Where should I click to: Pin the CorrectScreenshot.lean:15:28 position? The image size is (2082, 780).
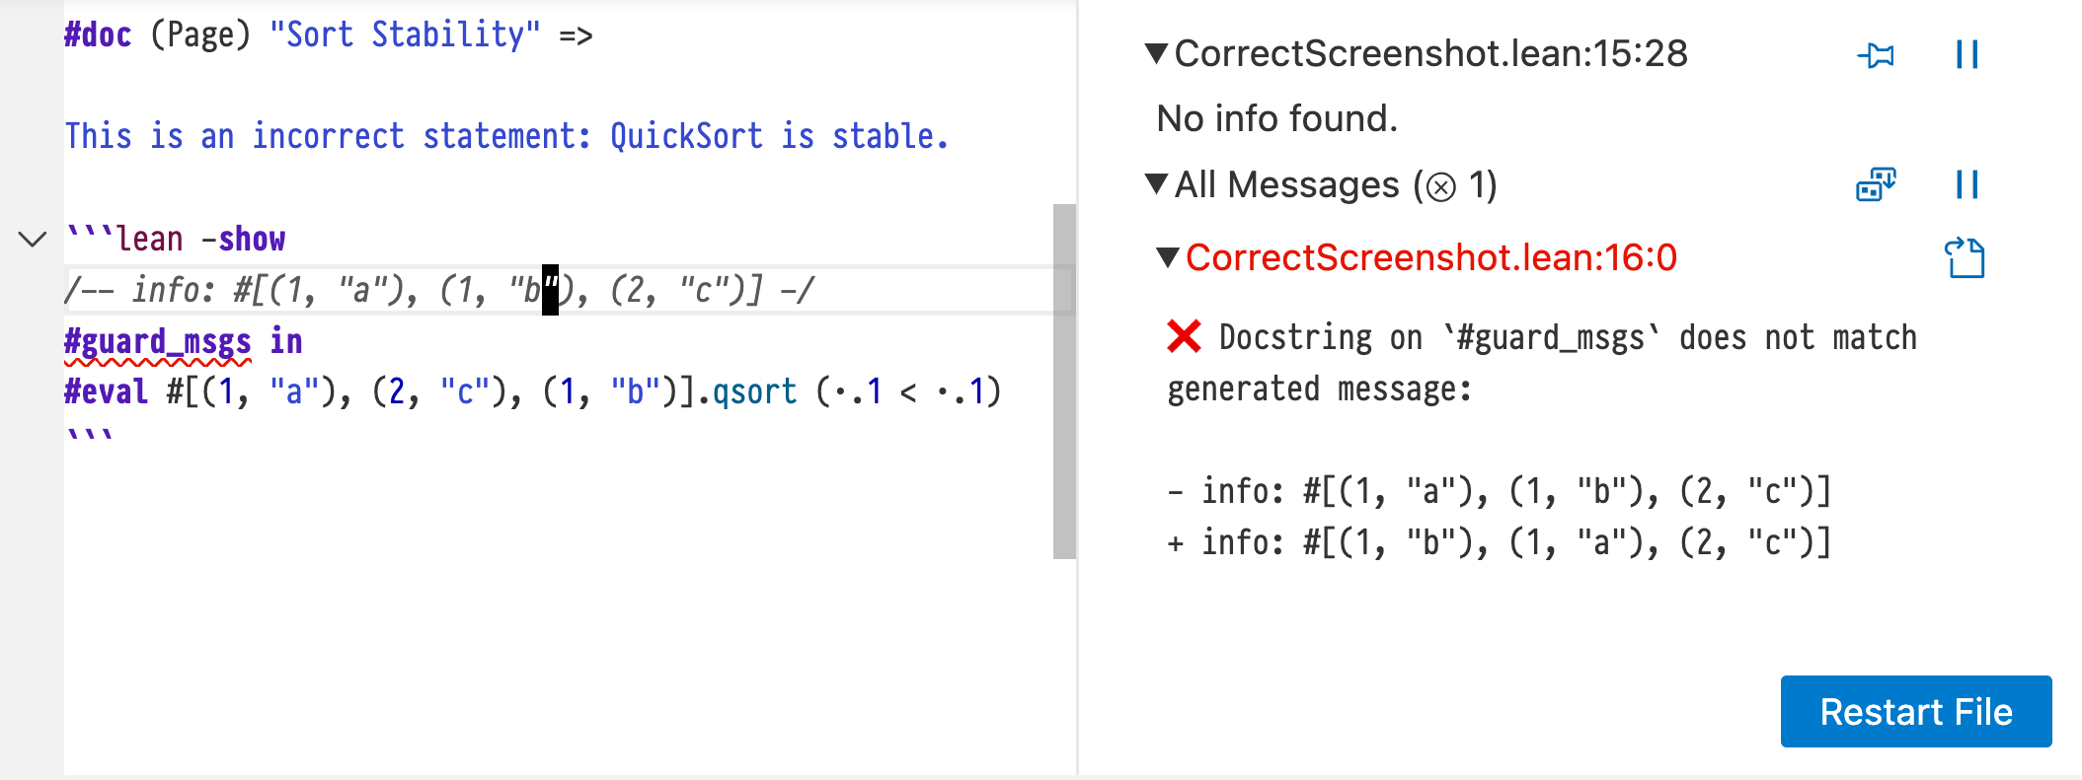[x=1876, y=55]
